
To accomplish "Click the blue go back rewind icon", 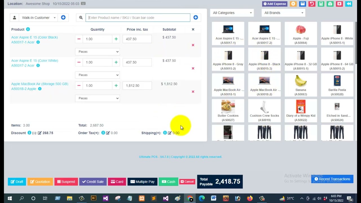I will tap(349, 4).
